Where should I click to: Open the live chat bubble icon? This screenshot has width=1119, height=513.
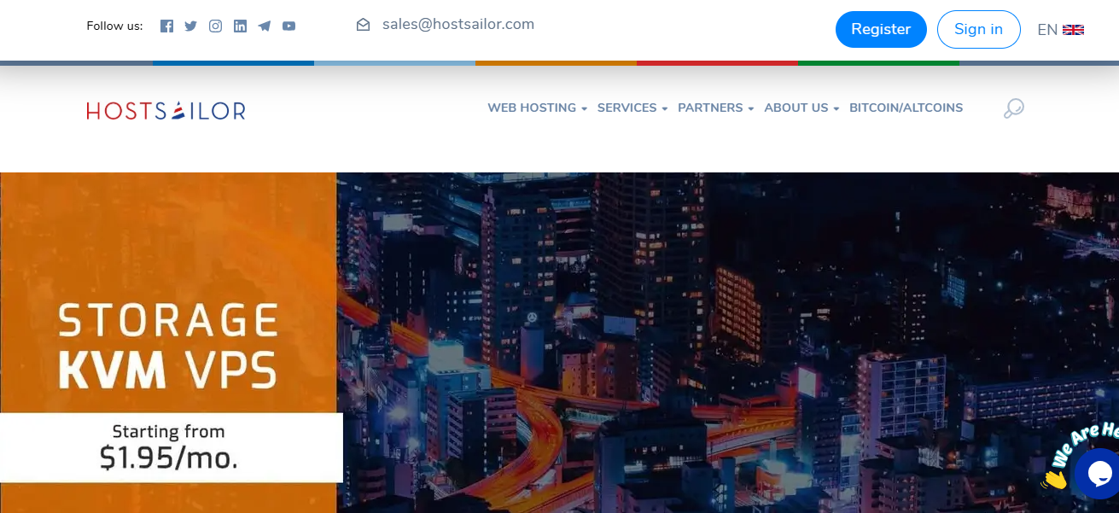pos(1098,473)
